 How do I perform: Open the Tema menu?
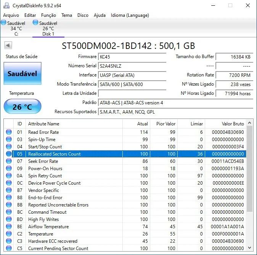click(x=67, y=15)
